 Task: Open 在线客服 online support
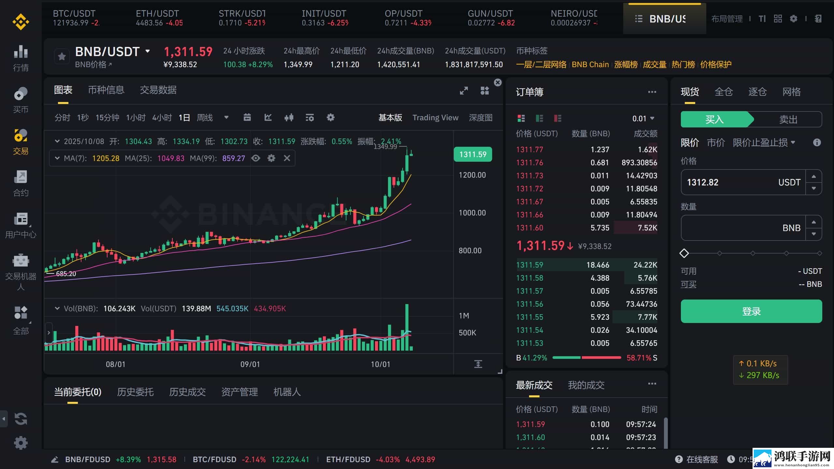[x=697, y=460]
